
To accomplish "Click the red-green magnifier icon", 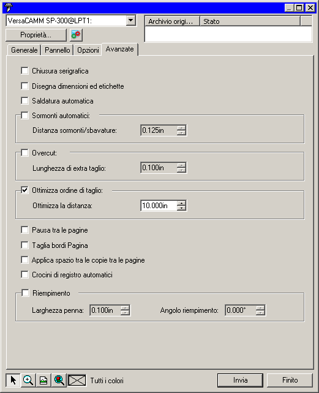I will point(59,380).
